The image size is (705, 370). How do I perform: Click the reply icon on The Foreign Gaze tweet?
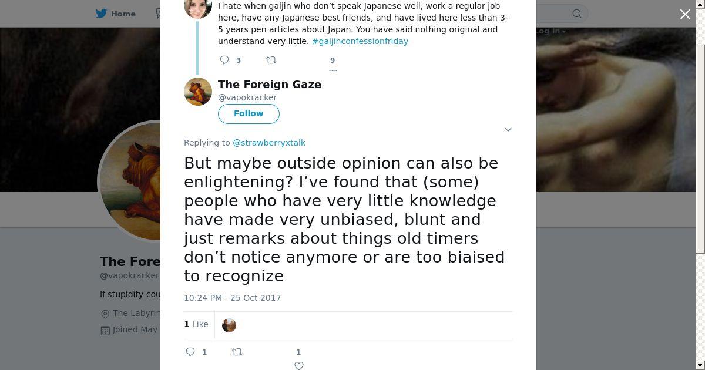click(x=190, y=352)
